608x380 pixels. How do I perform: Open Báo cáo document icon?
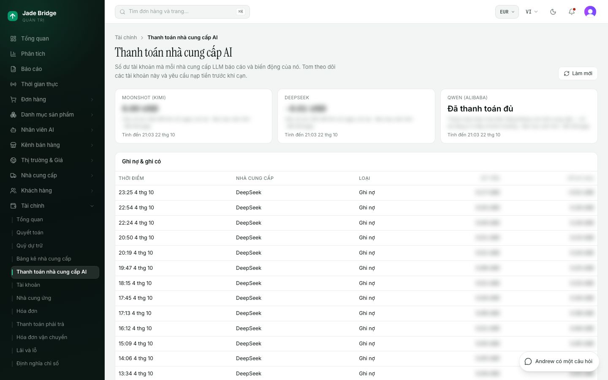[13, 69]
